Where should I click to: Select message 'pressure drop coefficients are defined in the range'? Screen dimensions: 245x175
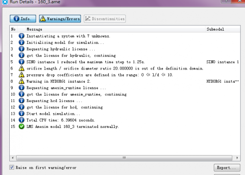100,75
